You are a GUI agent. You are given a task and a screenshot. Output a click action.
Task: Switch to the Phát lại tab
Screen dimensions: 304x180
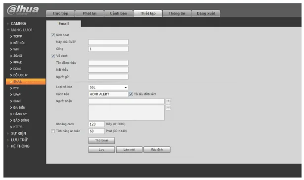click(x=89, y=13)
